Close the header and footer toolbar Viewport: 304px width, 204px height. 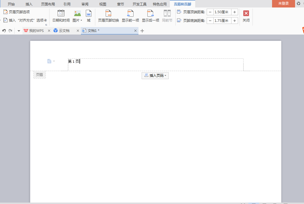(x=246, y=16)
